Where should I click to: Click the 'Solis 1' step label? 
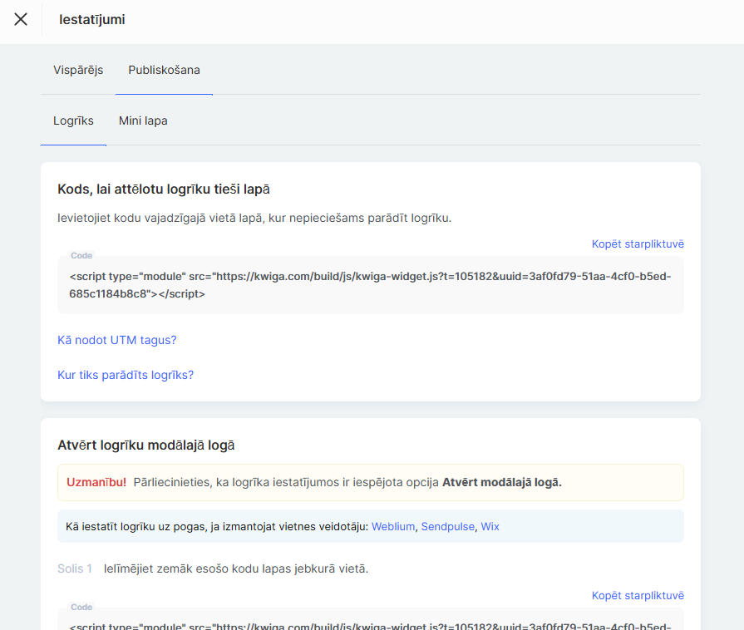pos(75,568)
